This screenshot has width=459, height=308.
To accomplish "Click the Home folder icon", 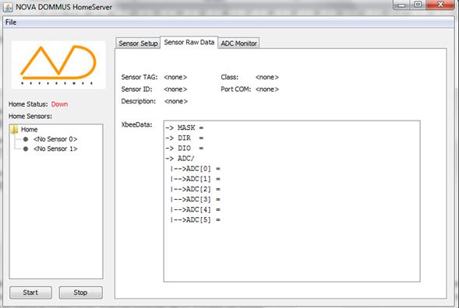I will [x=14, y=129].
